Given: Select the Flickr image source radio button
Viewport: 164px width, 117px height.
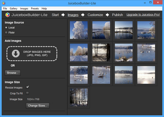Looking at the screenshot, I should point(6,32).
